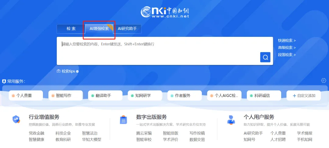Open the 手机知网 link

click(x=305, y=139)
